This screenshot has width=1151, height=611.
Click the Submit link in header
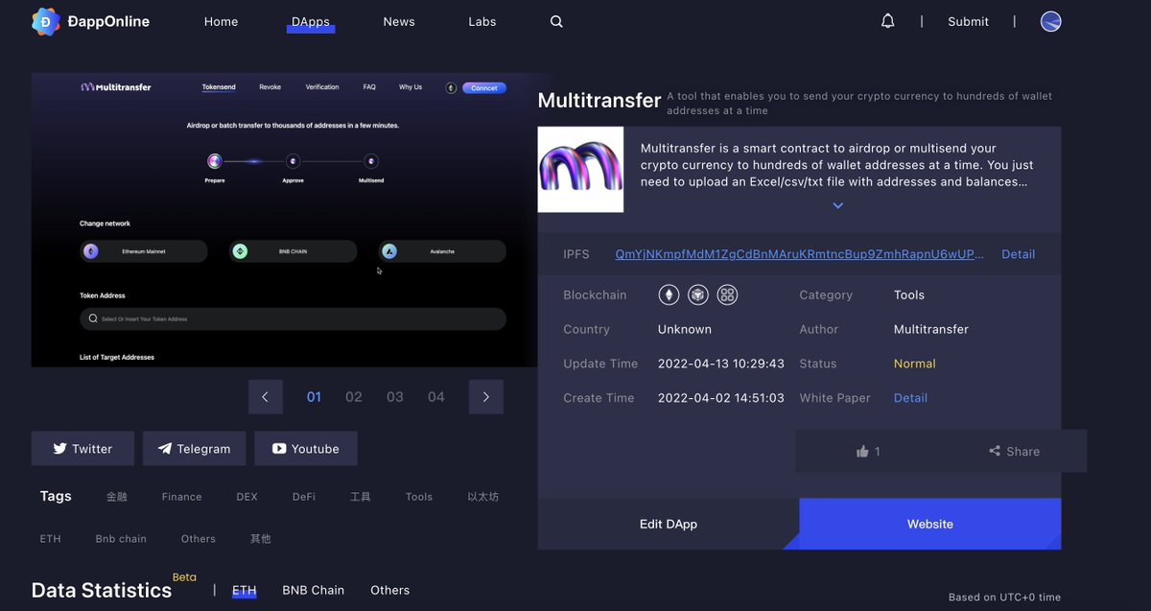click(x=968, y=21)
